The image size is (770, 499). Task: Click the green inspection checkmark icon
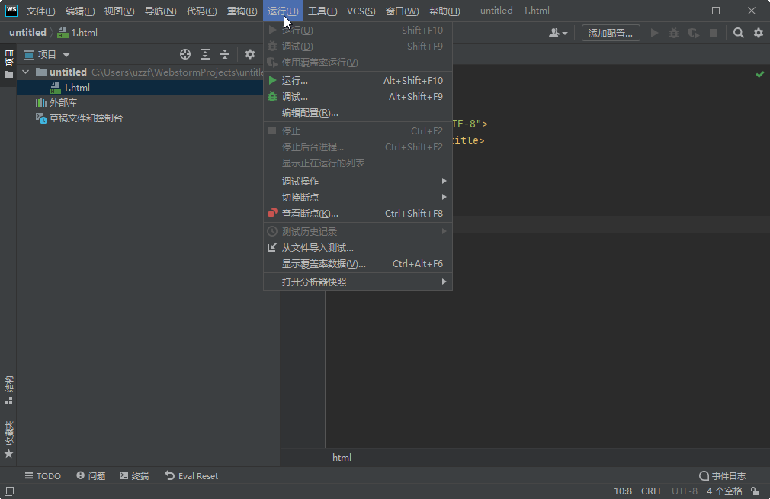click(x=760, y=74)
